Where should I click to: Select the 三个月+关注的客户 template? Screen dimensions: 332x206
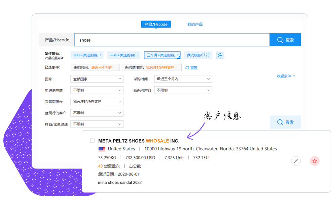click(x=162, y=55)
